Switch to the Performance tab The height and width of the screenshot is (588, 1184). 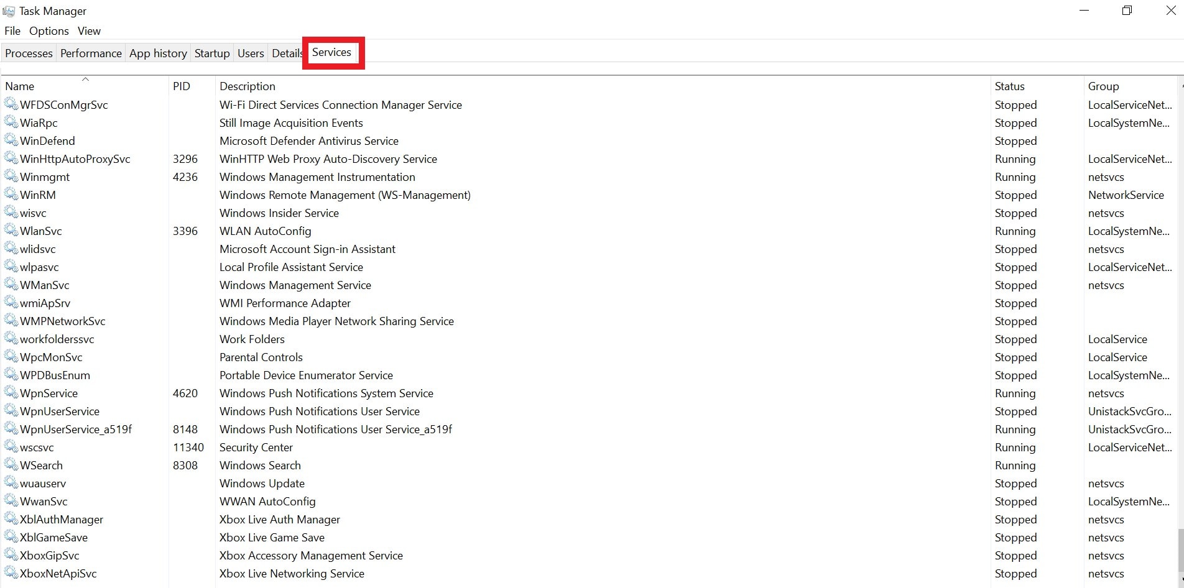point(91,53)
